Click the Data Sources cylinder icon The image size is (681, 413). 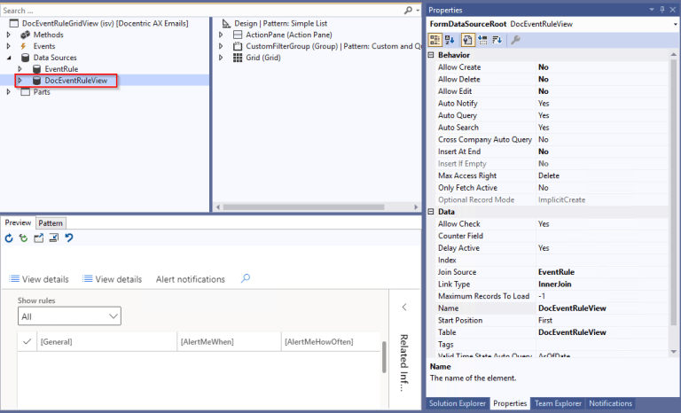[x=25, y=58]
